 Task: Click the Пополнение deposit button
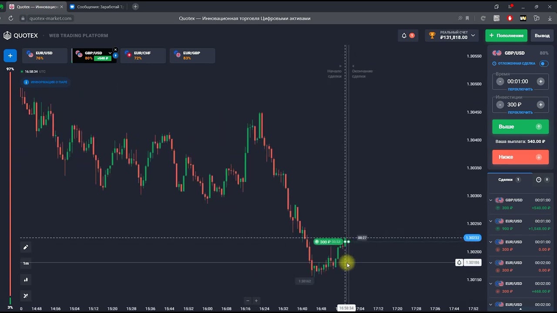point(506,36)
